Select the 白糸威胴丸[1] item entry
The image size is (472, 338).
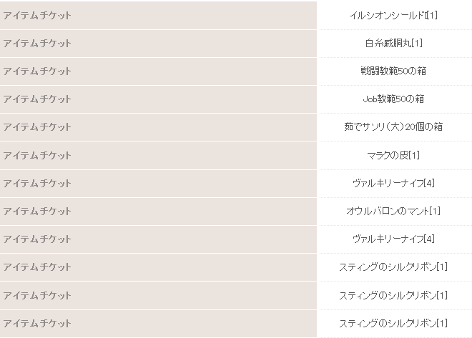[393, 43]
